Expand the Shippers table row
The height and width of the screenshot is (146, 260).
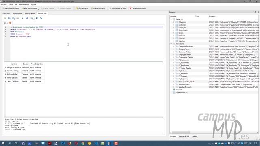[x=174, y=38]
